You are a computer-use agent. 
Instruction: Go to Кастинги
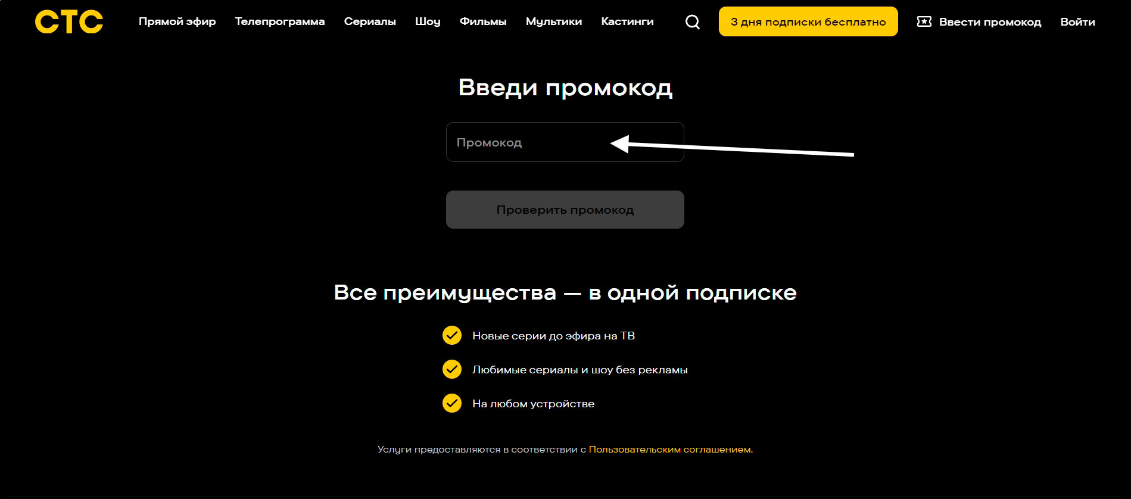pos(627,21)
